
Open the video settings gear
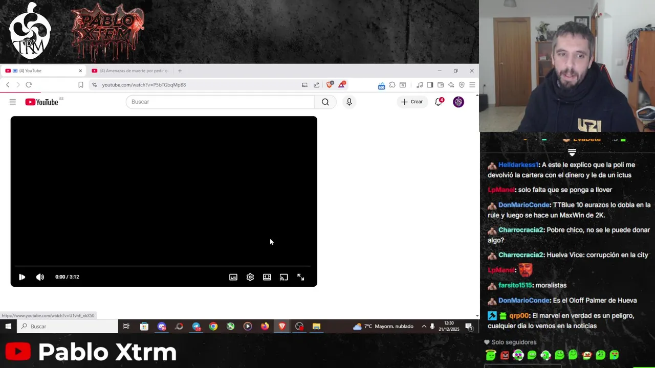tap(250, 277)
